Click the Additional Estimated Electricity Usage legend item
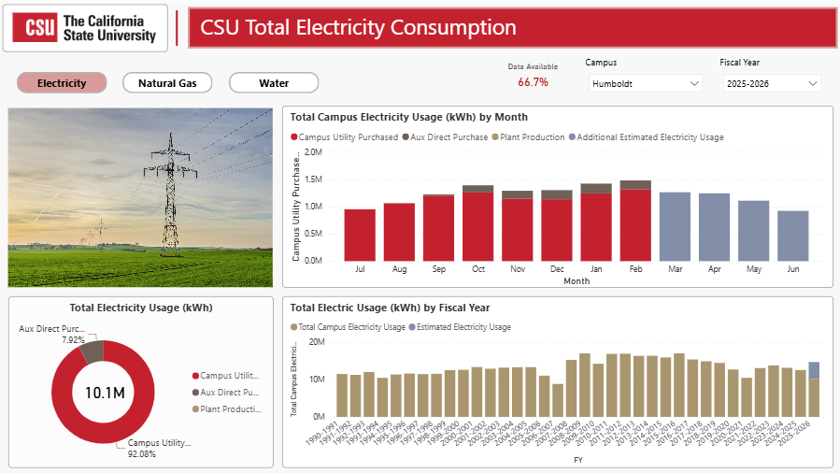The height and width of the screenshot is (473, 840). pyautogui.click(x=646, y=137)
